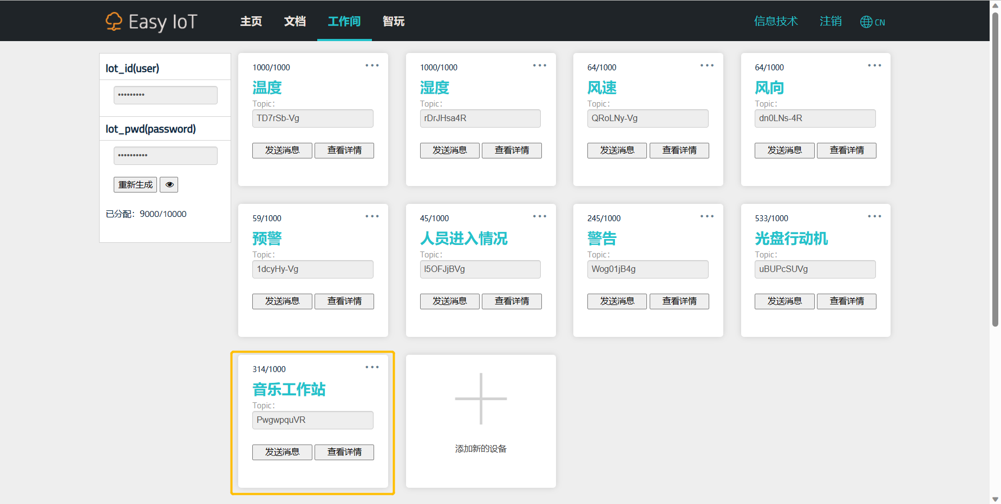Click the Easy IoT logo icon
This screenshot has height=504, width=1001.
[x=114, y=22]
